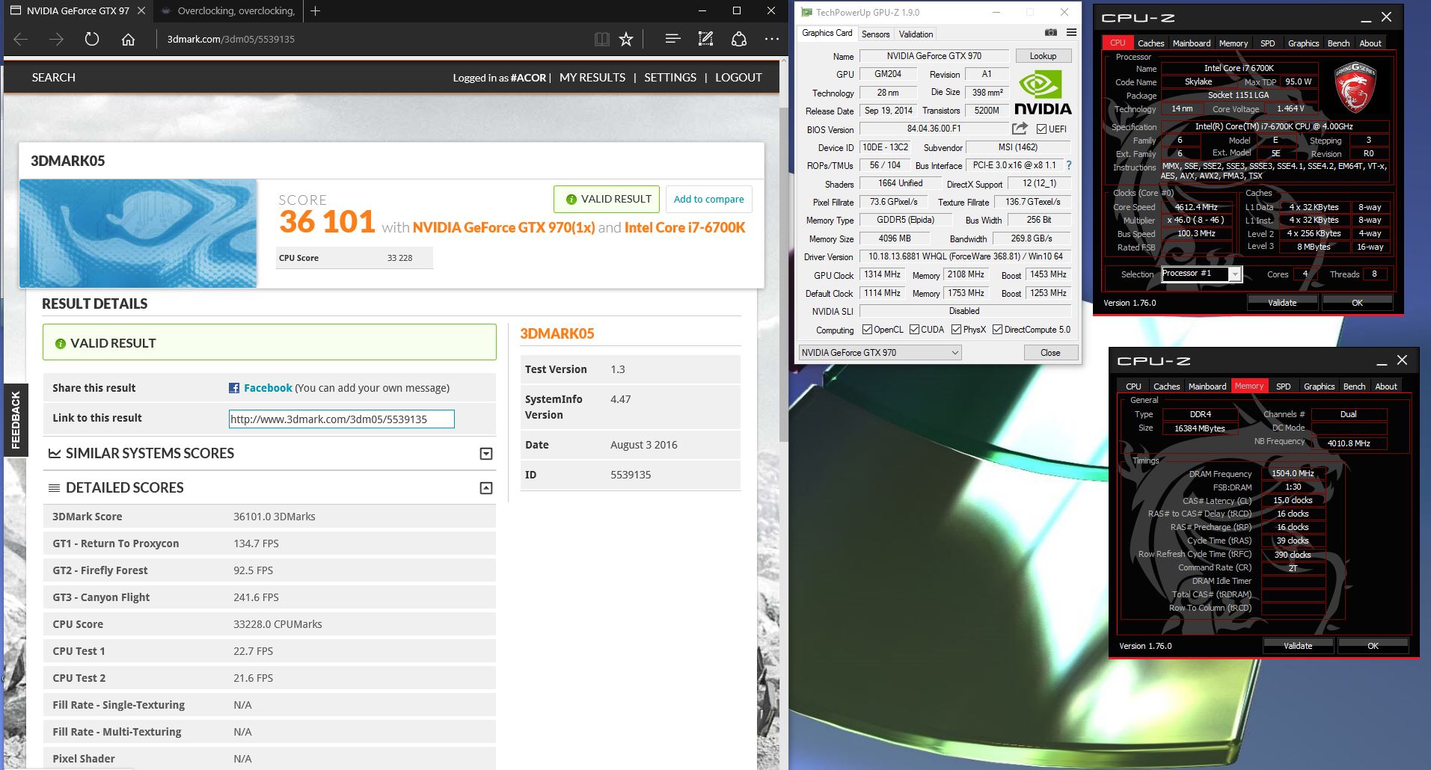Open reading view icon in address bar
The image size is (1431, 770).
pos(601,39)
